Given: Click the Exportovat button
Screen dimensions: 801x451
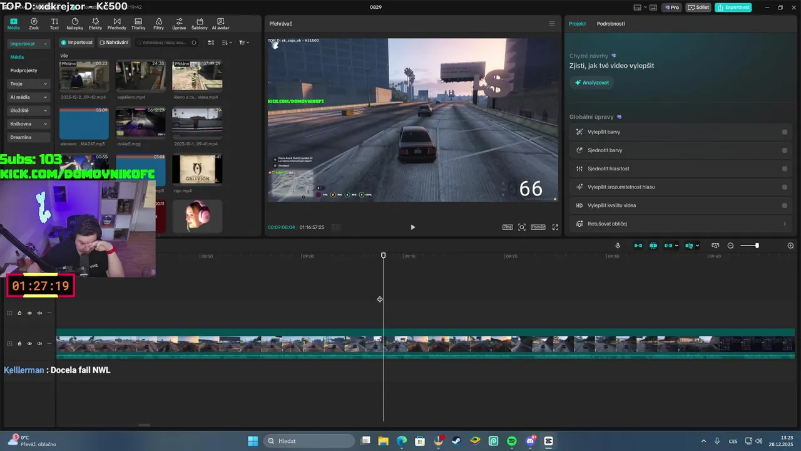Looking at the screenshot, I should 733,8.
